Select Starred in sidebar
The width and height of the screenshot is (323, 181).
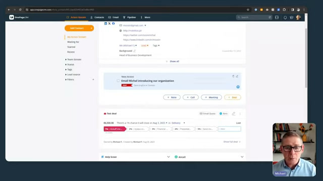[71, 47]
